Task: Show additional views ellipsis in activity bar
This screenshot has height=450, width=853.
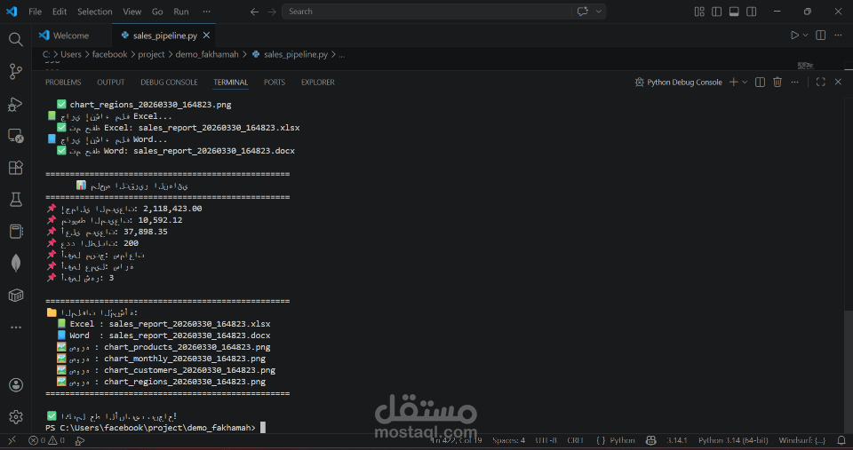Action: point(16,328)
